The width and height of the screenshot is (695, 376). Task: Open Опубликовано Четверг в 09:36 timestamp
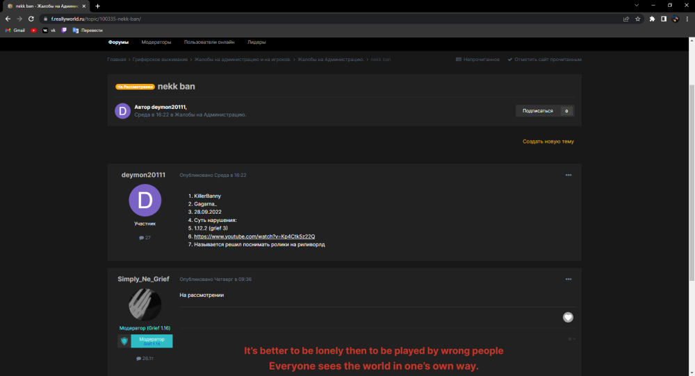215,280
